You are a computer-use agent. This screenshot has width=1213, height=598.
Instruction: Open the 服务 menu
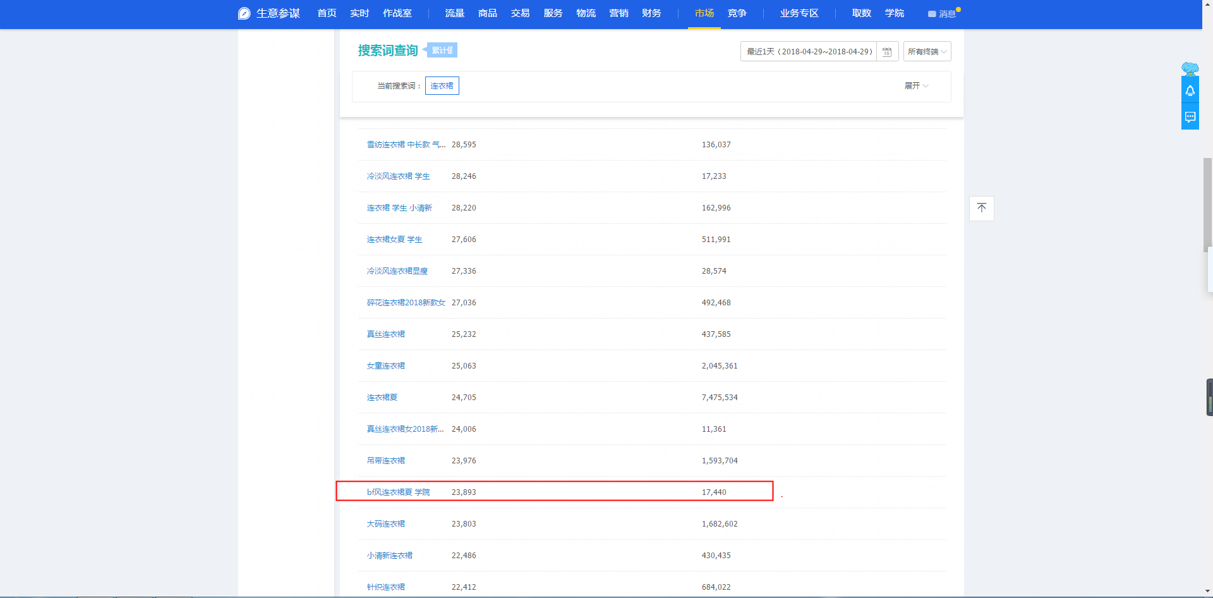coord(553,13)
